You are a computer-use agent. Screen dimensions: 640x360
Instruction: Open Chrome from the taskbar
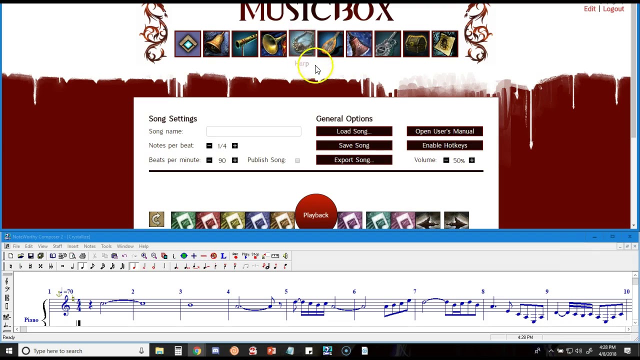[x=197, y=351]
